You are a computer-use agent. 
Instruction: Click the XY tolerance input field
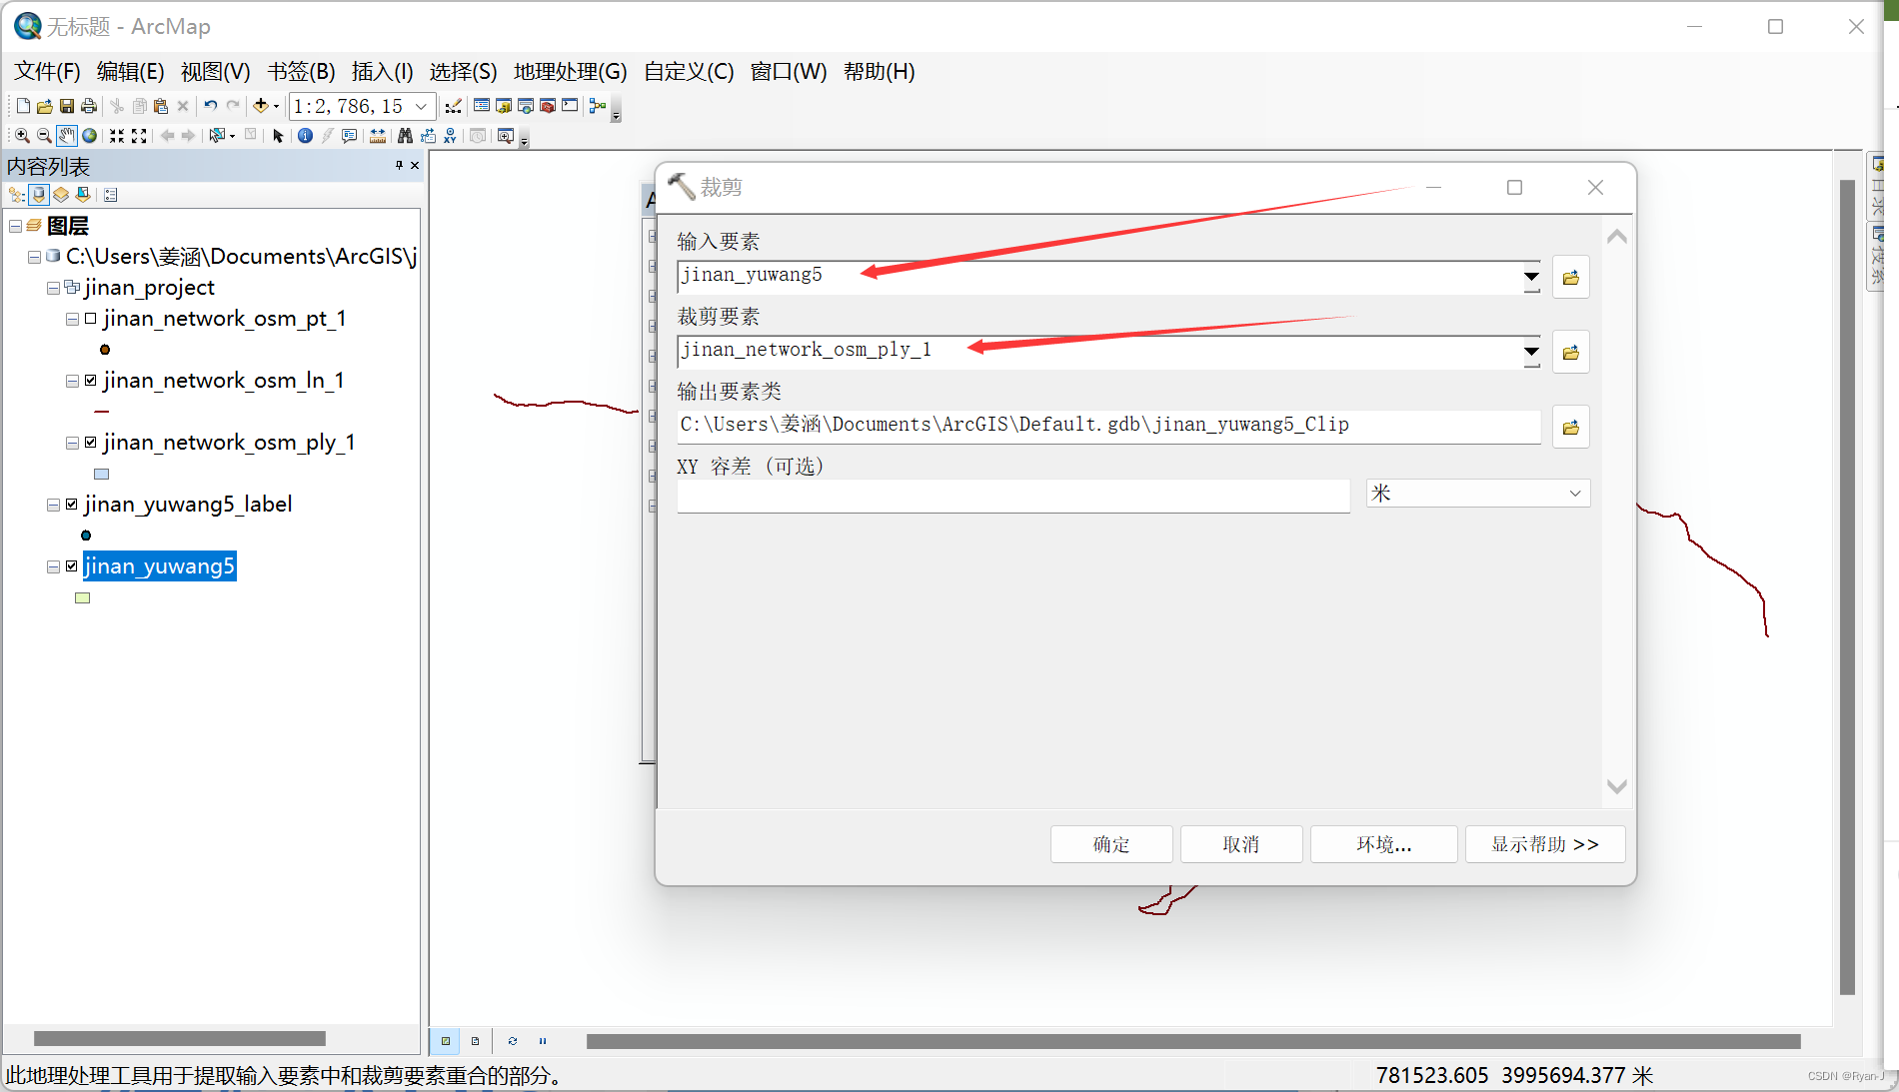(1013, 496)
